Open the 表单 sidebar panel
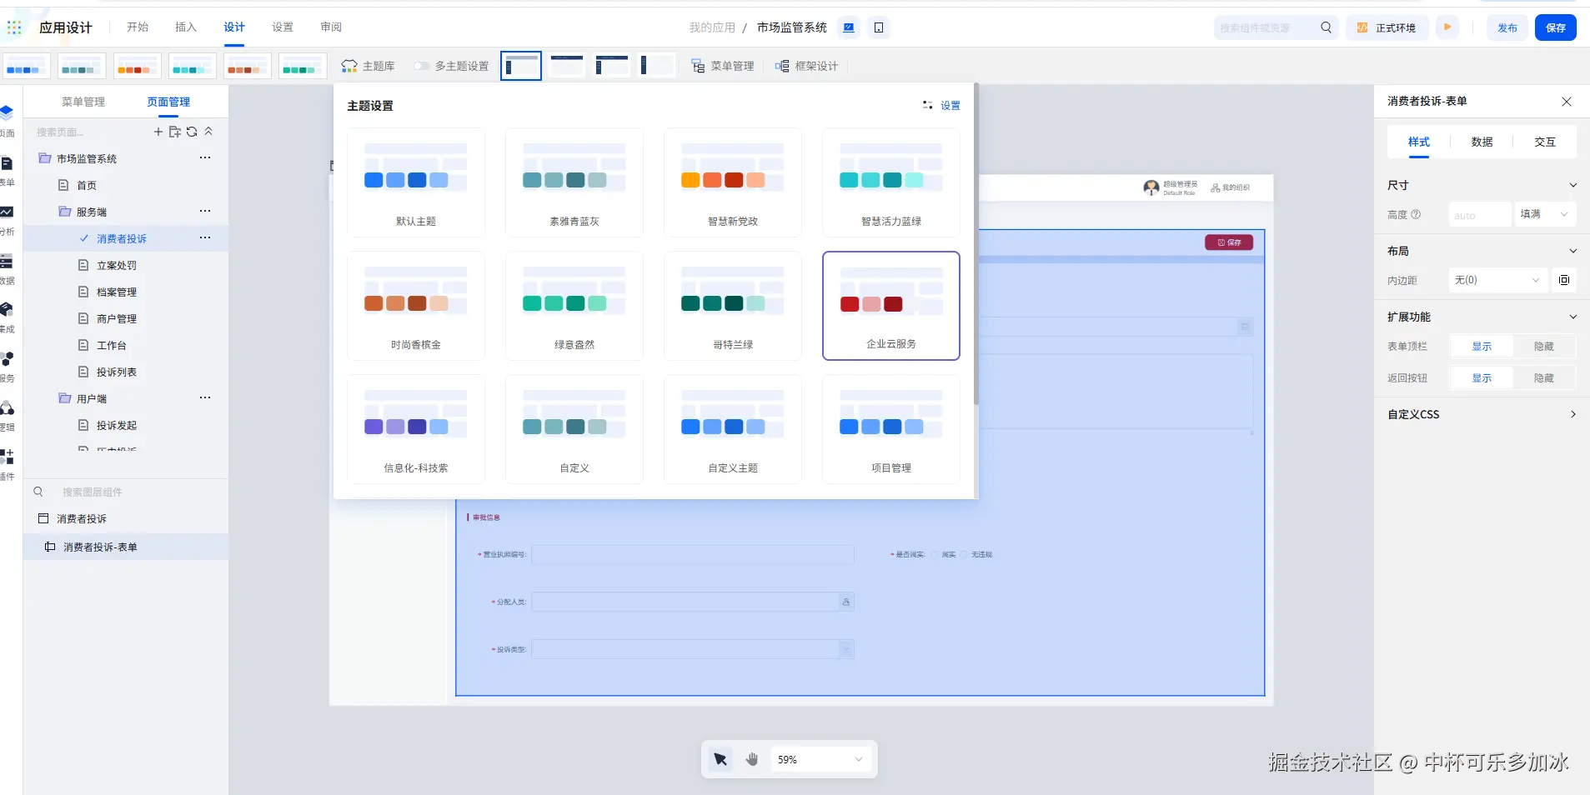 pyautogui.click(x=7, y=170)
